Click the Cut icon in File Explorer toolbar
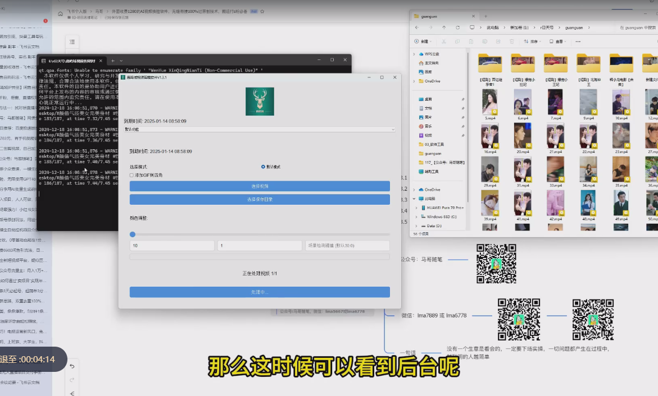The height and width of the screenshot is (396, 658). click(444, 42)
